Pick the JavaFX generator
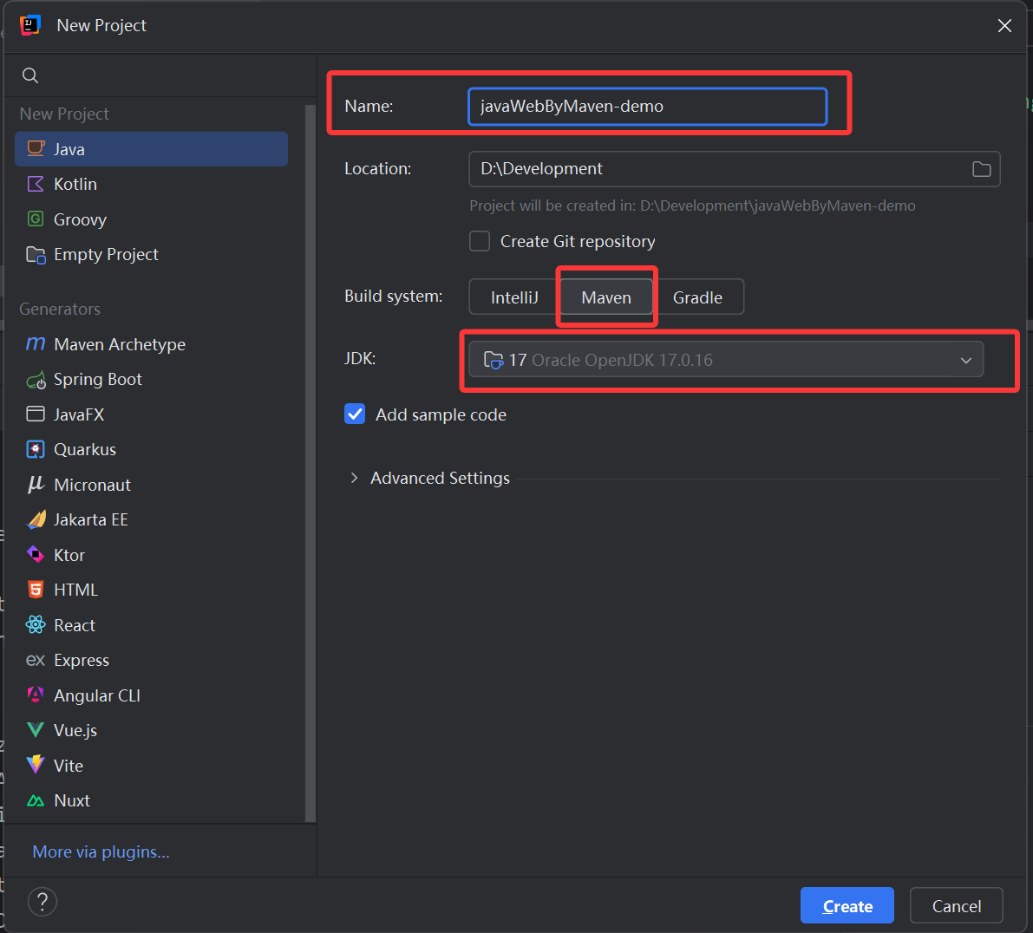 (151, 414)
